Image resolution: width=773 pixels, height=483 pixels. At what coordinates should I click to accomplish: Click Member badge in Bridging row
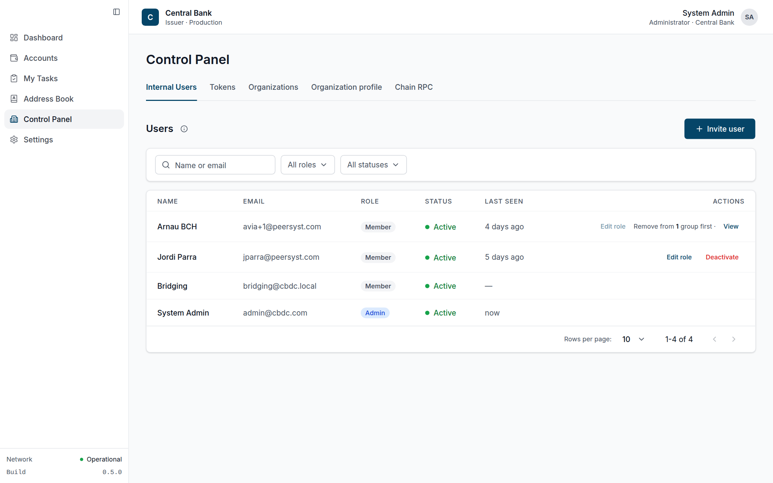[378, 286]
